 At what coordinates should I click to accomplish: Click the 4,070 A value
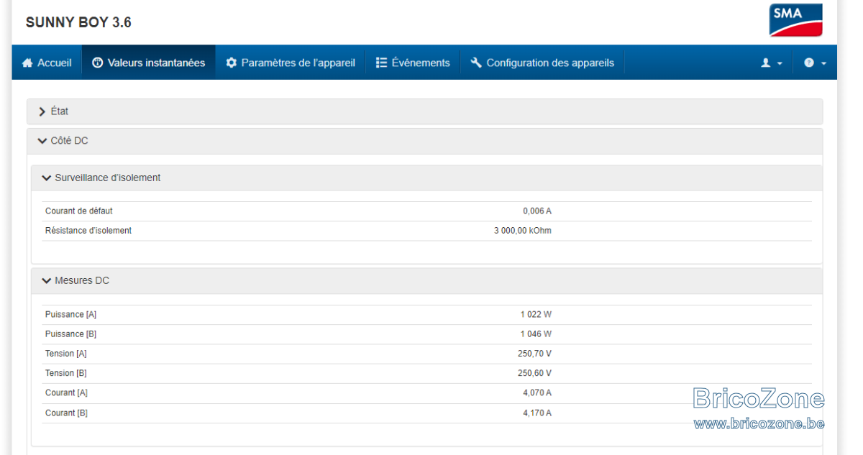pyautogui.click(x=537, y=393)
